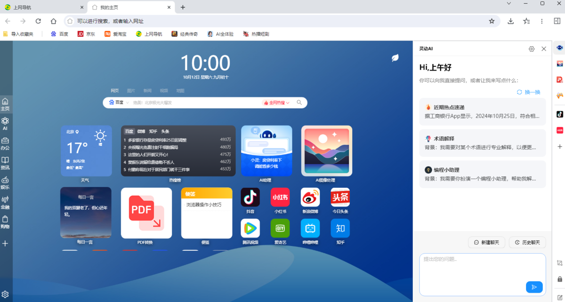Open the 爱淘宝 bookmark
565x302 pixels.
pos(115,34)
